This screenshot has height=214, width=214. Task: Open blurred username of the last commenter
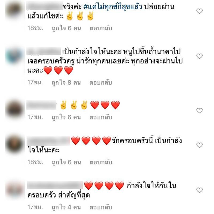coord(55,185)
